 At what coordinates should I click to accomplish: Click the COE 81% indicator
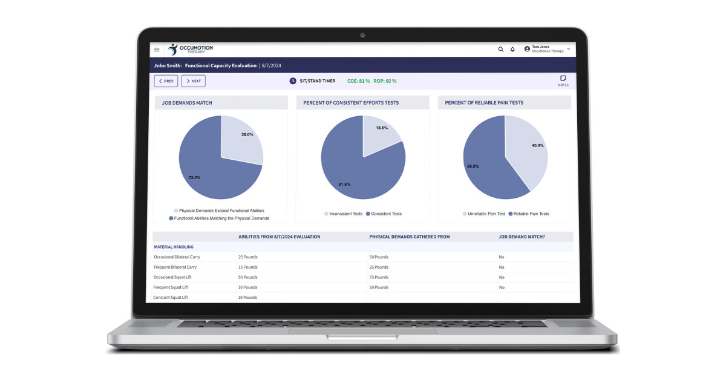tap(358, 80)
